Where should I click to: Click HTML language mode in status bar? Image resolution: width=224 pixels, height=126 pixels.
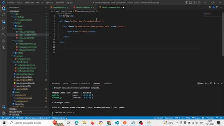coord(188,118)
